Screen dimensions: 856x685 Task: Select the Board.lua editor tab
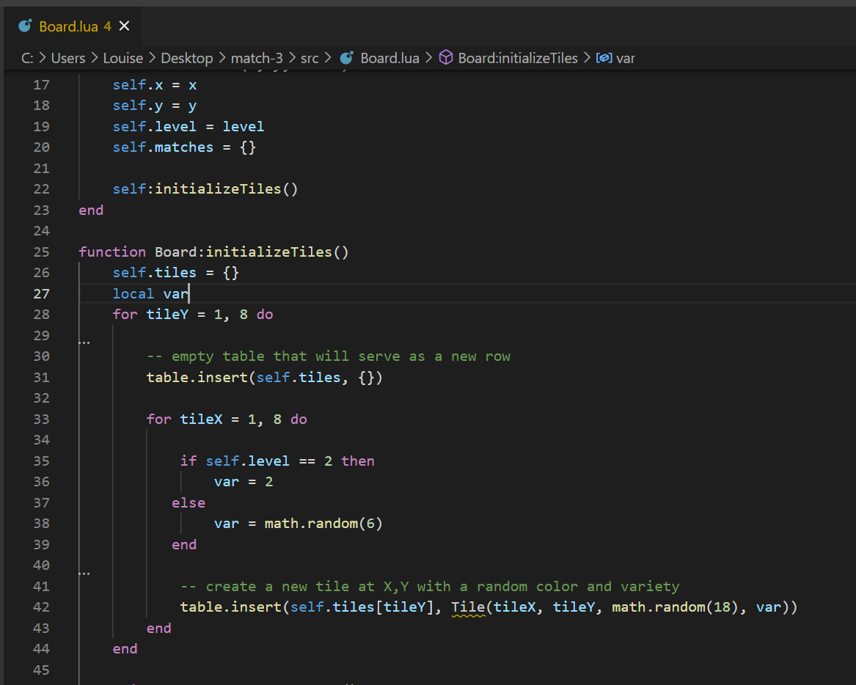tap(73, 26)
